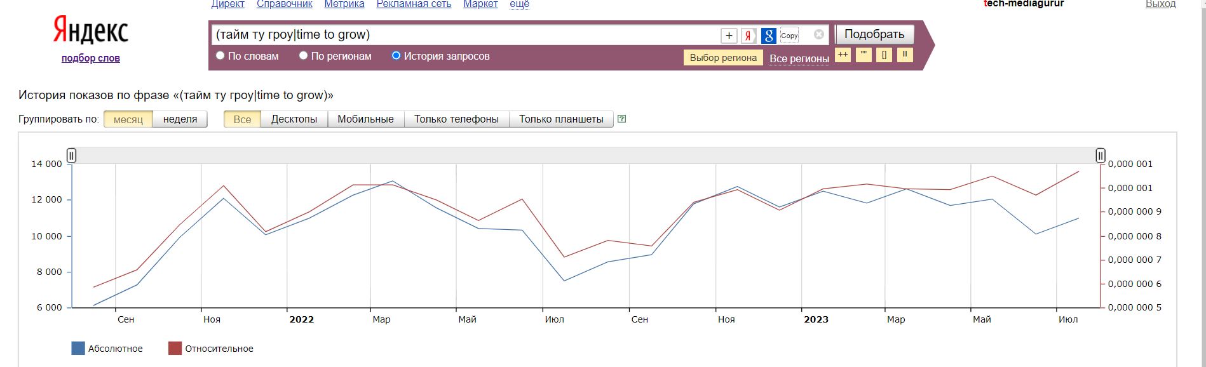This screenshot has height=367, width=1206.
Task: Click the square brackets operator button
Action: (x=884, y=55)
